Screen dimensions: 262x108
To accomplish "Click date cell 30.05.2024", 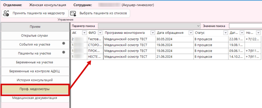I will [174, 39].
